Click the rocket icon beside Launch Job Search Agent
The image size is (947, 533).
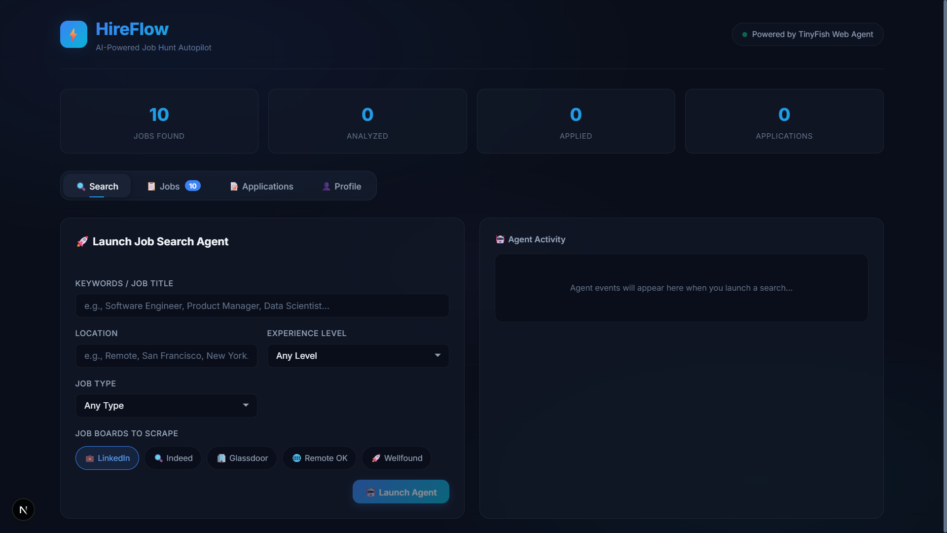click(82, 241)
